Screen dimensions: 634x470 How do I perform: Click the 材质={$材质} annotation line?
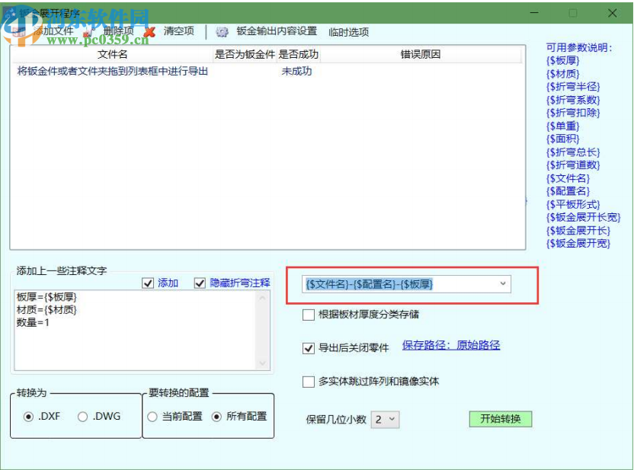point(46,310)
